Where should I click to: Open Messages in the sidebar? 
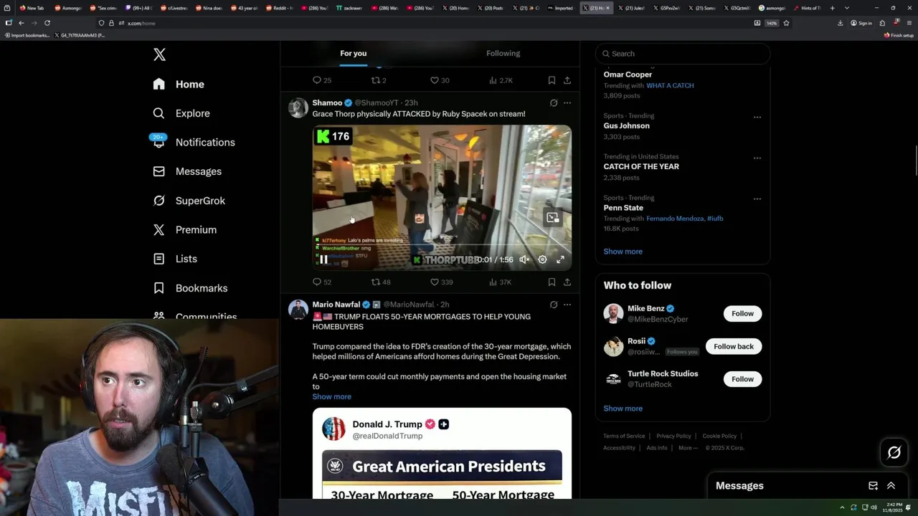coord(187,171)
